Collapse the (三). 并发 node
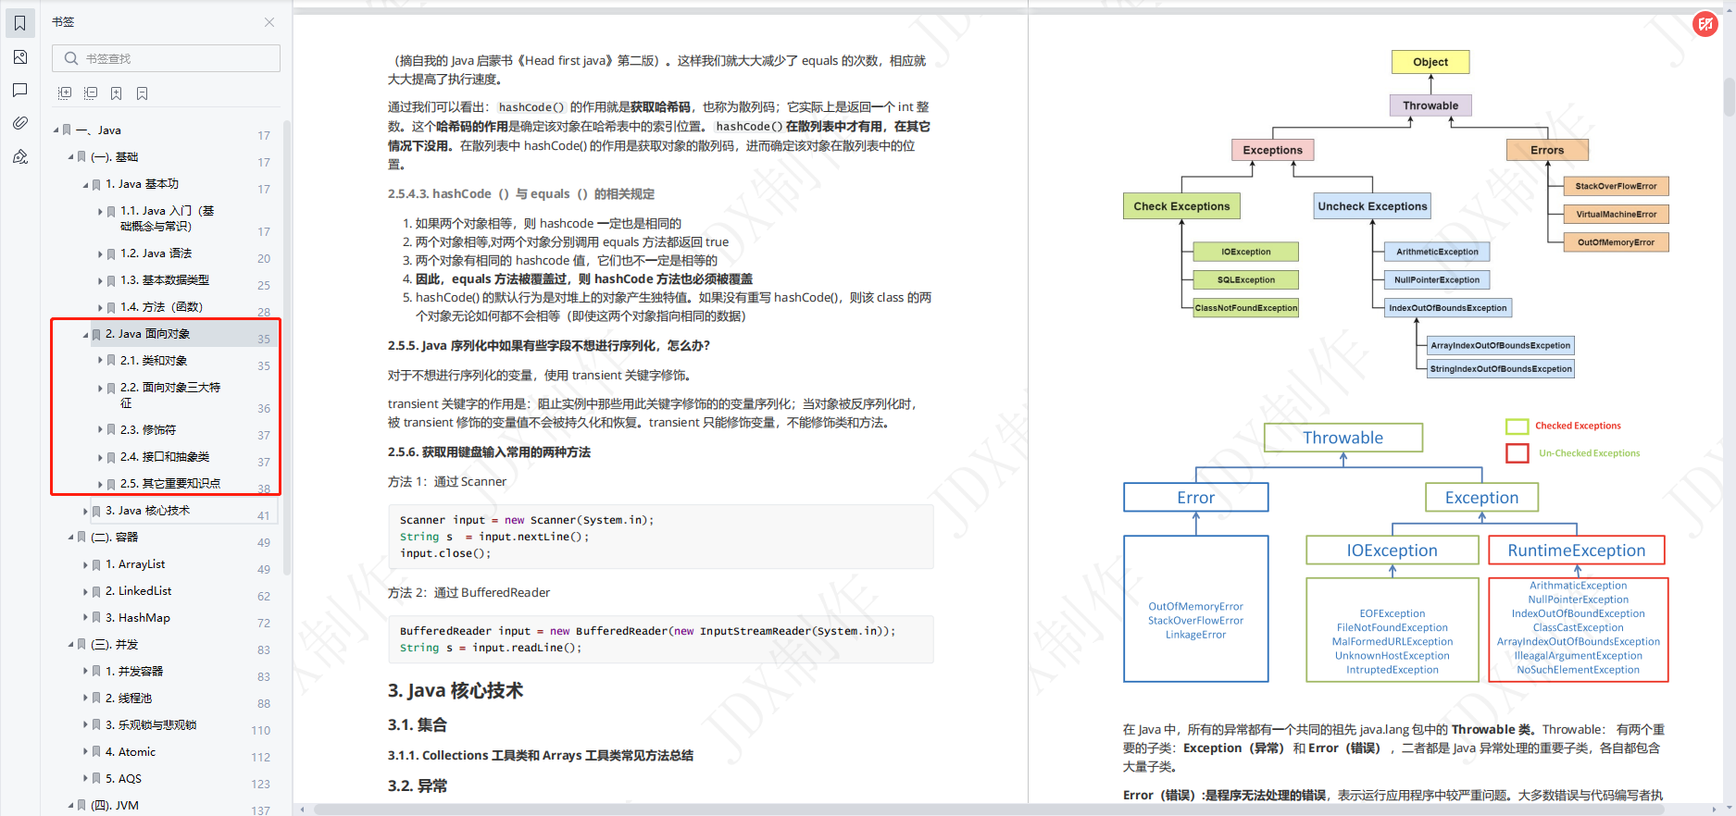This screenshot has width=1736, height=816. click(71, 645)
